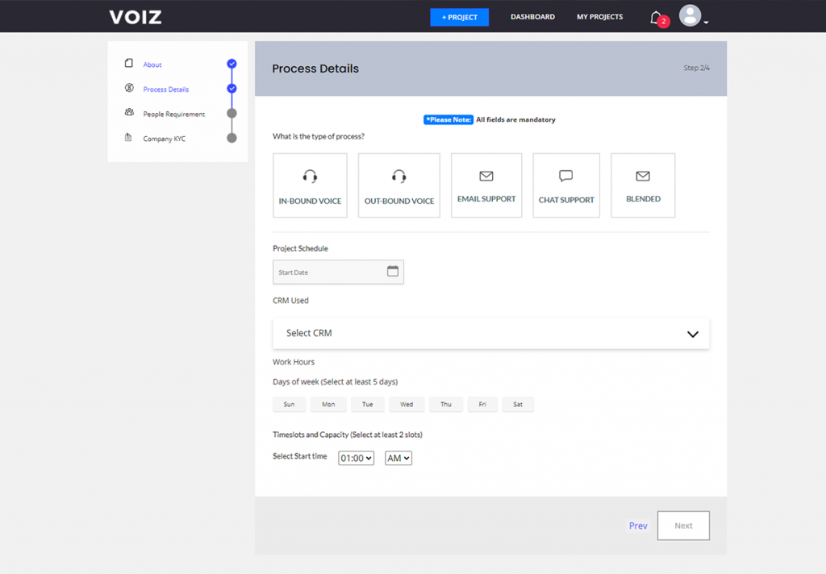Select the Email Support process type
The image size is (826, 574).
(x=486, y=185)
